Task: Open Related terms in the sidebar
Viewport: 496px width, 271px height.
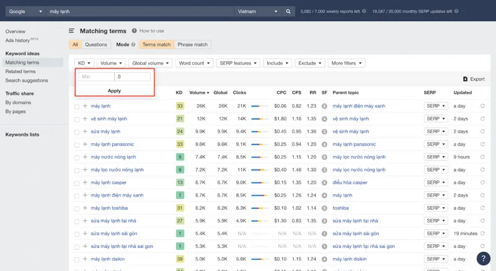Action: pos(20,71)
